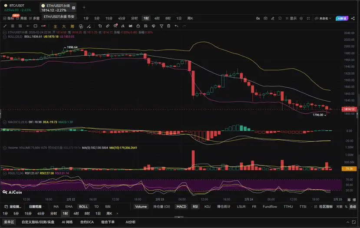360x228 pixels.
Task: Toggle the MA indicator off or on
Action: [56, 207]
